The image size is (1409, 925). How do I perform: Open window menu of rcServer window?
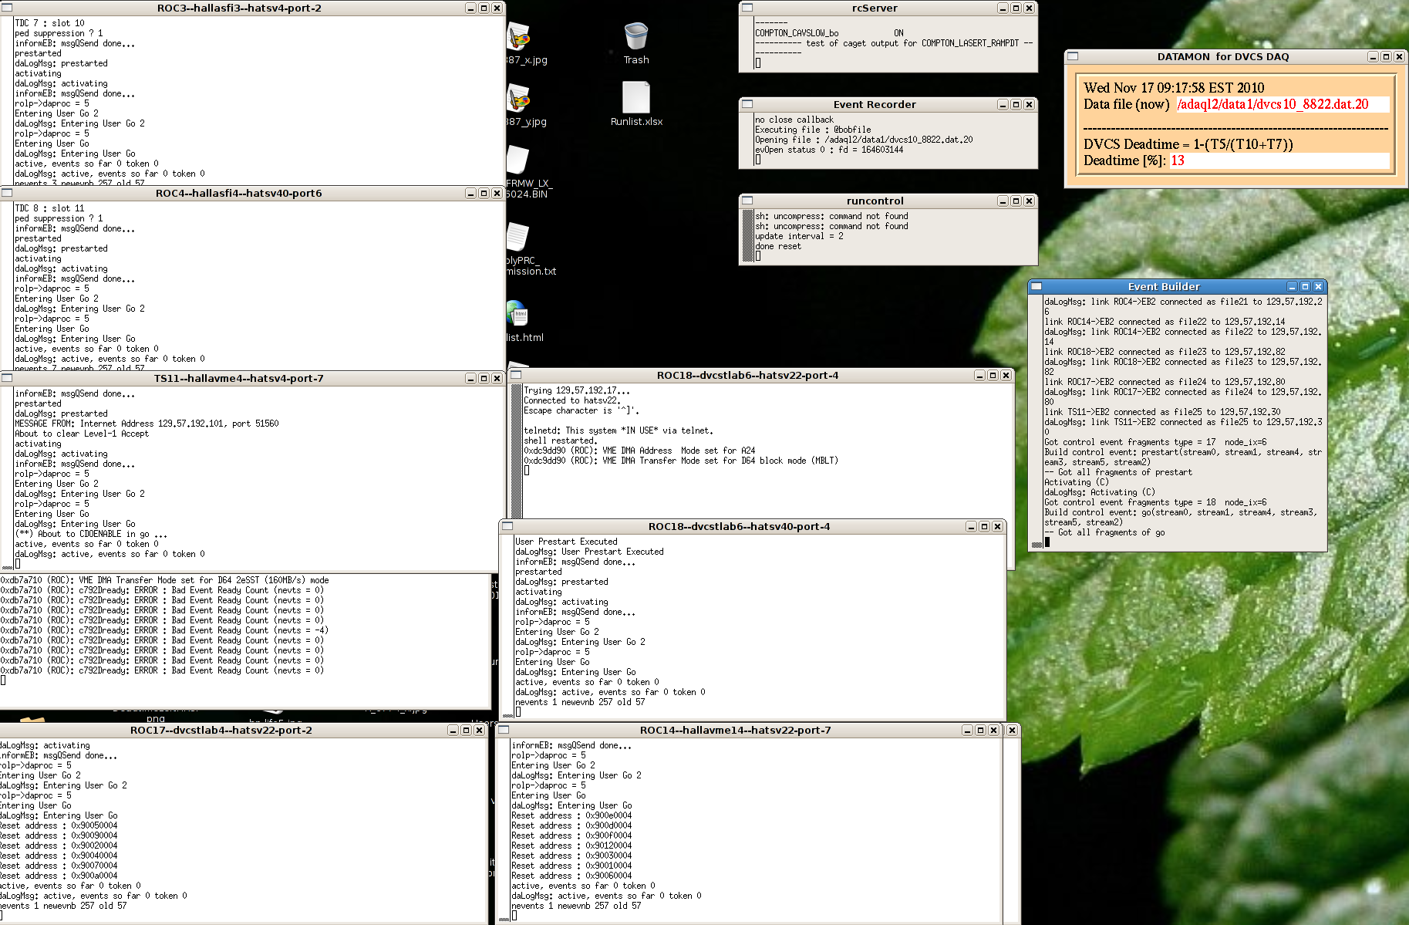pos(747,8)
